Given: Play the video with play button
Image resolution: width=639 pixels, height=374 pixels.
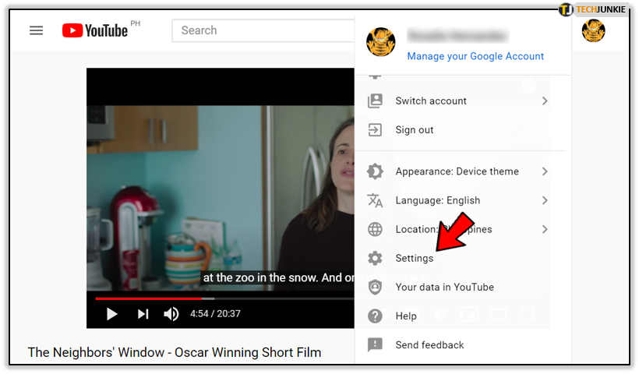Looking at the screenshot, I should tap(111, 314).
